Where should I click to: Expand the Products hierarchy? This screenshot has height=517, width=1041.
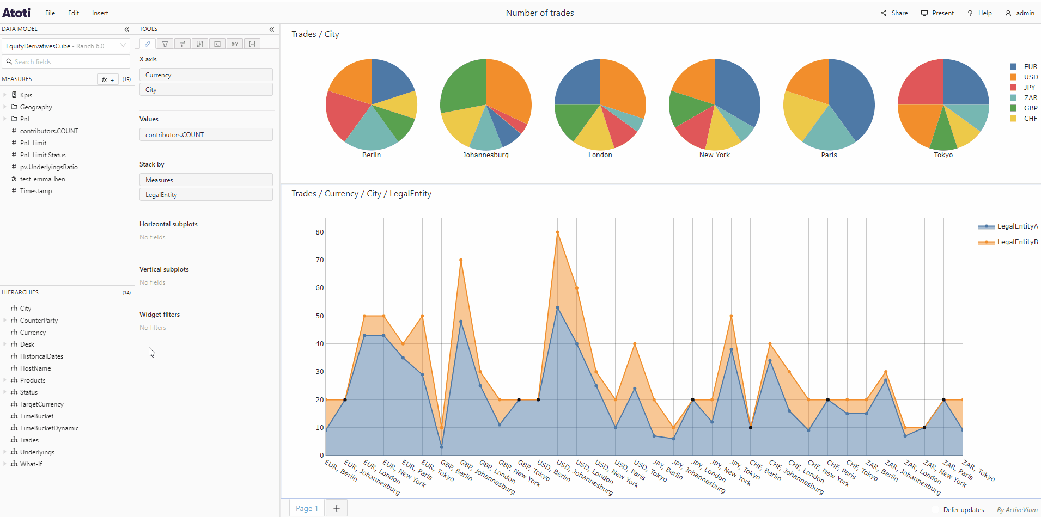(5, 380)
